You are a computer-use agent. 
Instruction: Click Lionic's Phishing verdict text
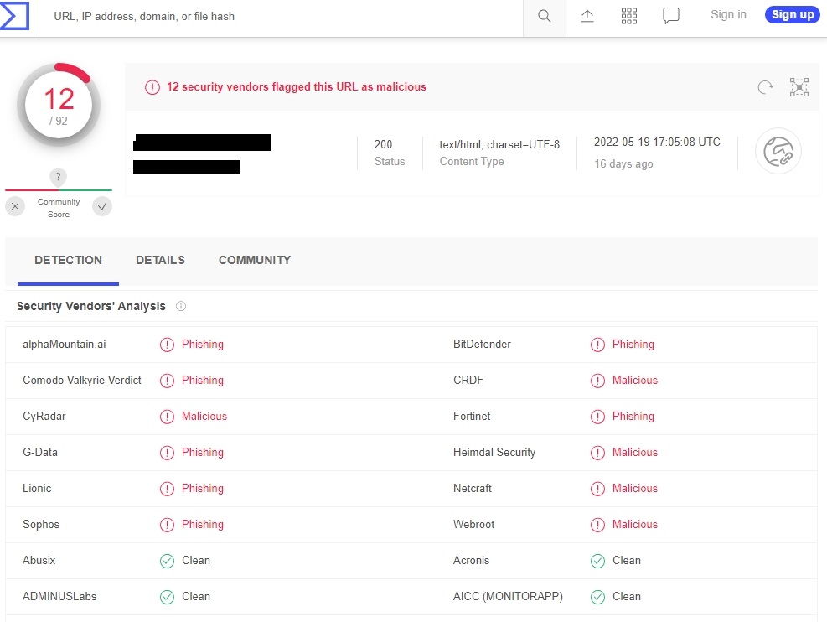[203, 488]
